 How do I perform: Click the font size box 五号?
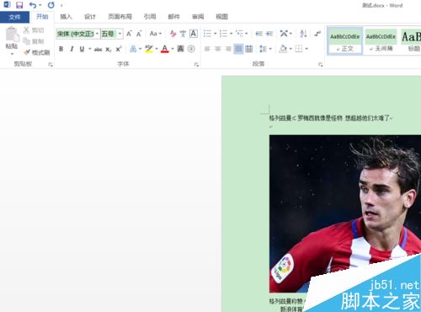pos(109,34)
